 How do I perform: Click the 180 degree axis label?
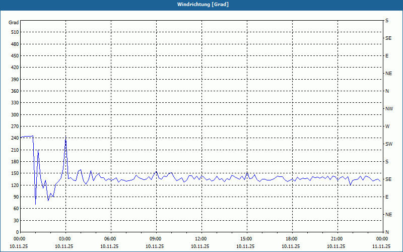15,162
